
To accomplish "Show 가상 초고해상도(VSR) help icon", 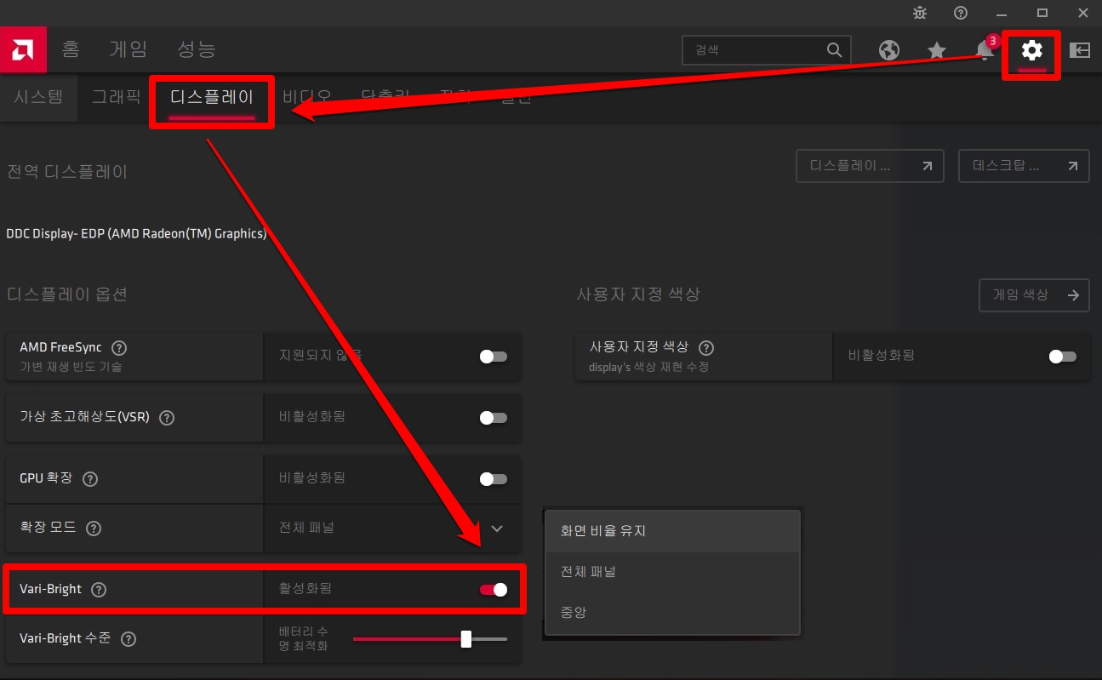I will coord(167,418).
